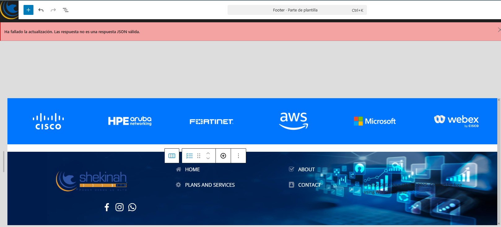
Task: Select the HOME footer link
Action: pos(192,169)
